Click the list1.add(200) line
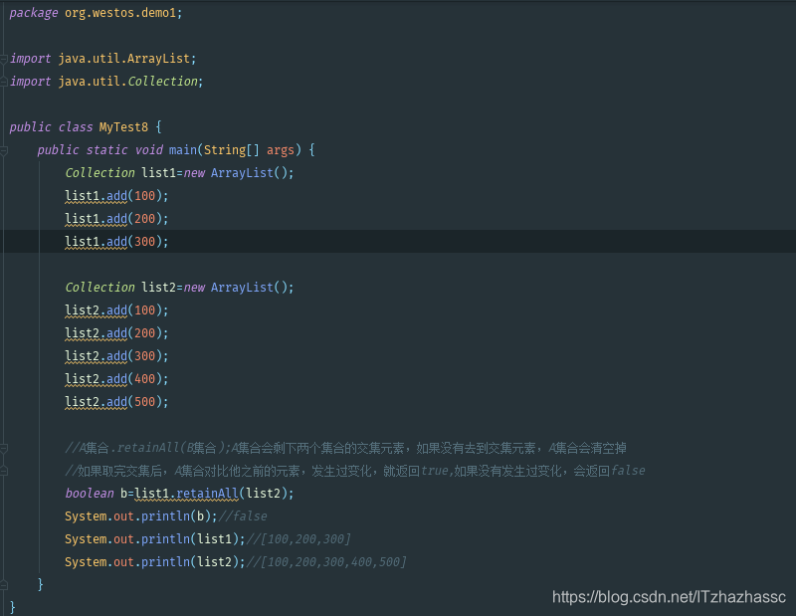The height and width of the screenshot is (616, 796). [x=116, y=219]
